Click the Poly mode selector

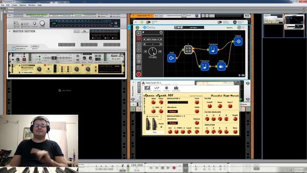[154, 133]
